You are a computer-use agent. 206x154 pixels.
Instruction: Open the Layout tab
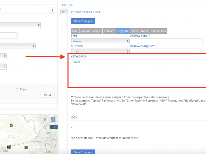tap(85, 31)
